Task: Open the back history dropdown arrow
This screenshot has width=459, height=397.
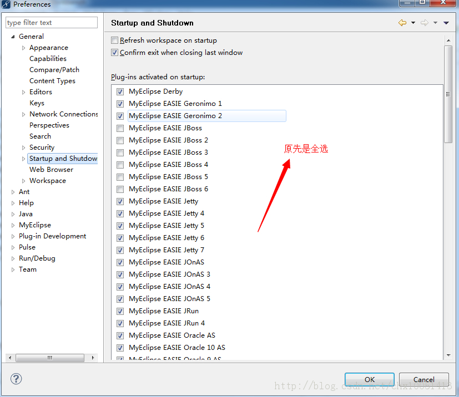Action: pyautogui.click(x=413, y=23)
